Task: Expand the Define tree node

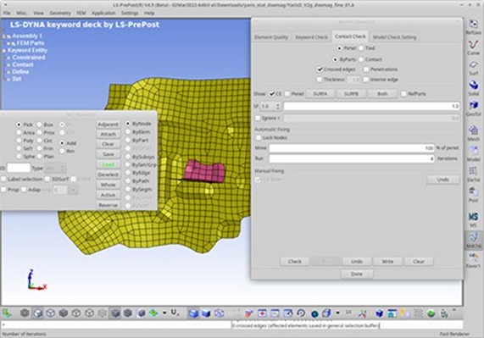Action: tap(8, 72)
